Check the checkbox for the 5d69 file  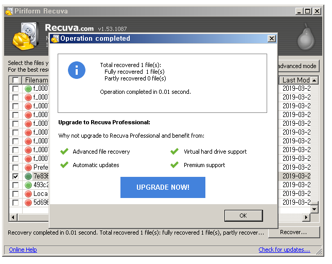(15, 203)
